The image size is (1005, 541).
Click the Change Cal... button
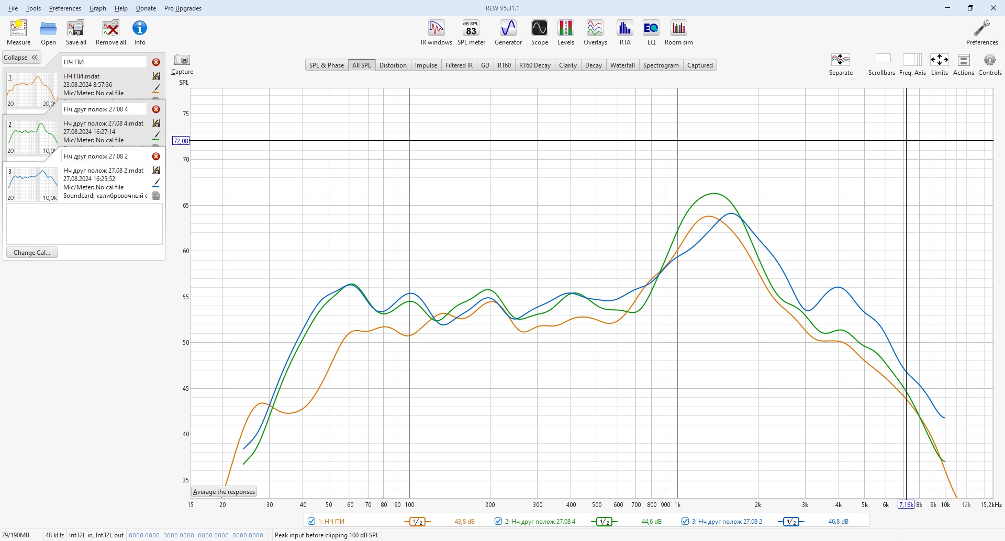(x=32, y=253)
